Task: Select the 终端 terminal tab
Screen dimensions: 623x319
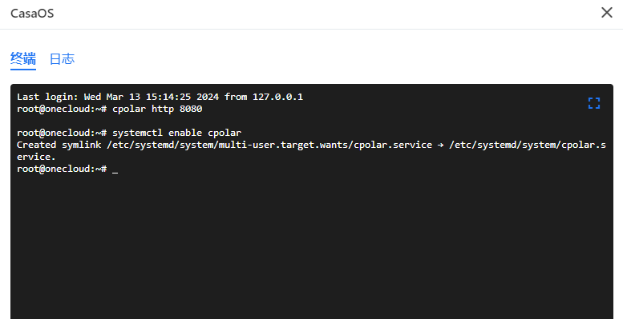Action: pos(23,59)
